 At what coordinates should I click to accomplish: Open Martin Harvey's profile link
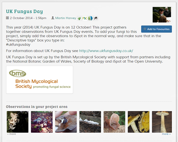(x=66, y=18)
